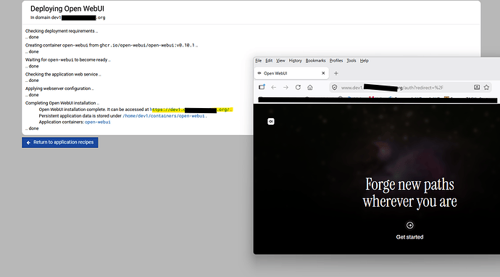Click the tracking protection shield icon
The width and height of the screenshot is (500, 277).
pyautogui.click(x=334, y=88)
